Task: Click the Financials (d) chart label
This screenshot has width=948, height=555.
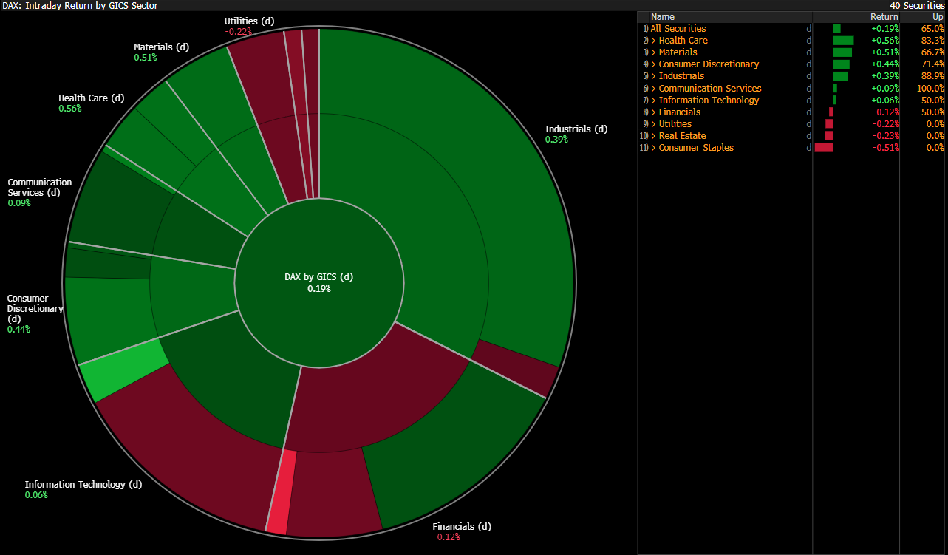Action: click(462, 527)
